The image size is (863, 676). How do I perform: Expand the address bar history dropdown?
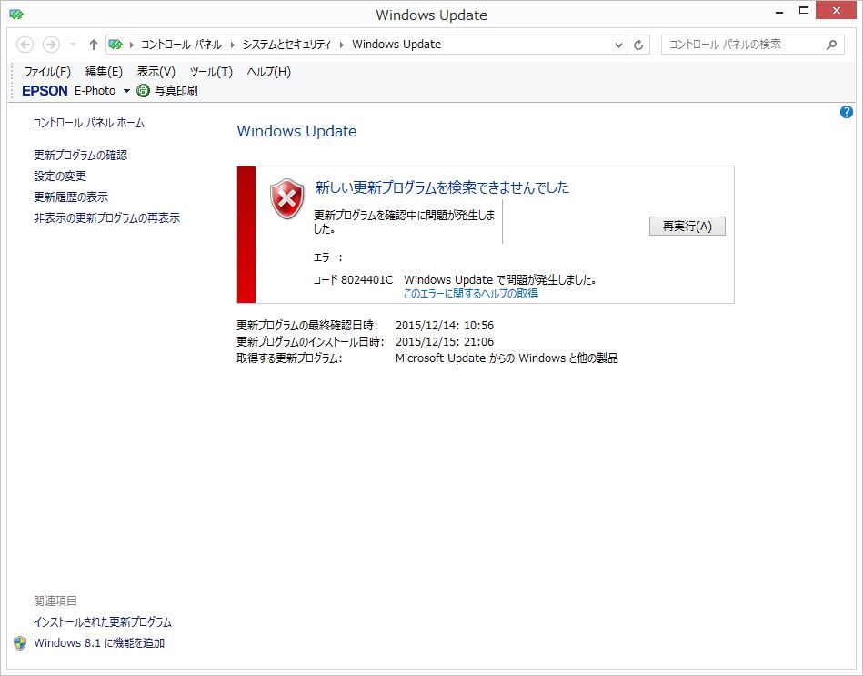[618, 45]
